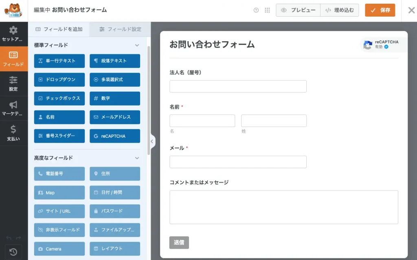Add a Camera field

(x=59, y=249)
